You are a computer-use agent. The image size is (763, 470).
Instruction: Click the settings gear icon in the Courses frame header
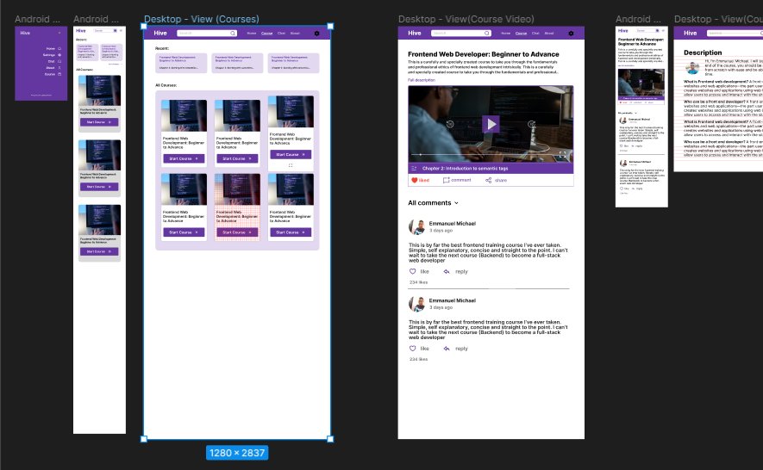coord(316,34)
